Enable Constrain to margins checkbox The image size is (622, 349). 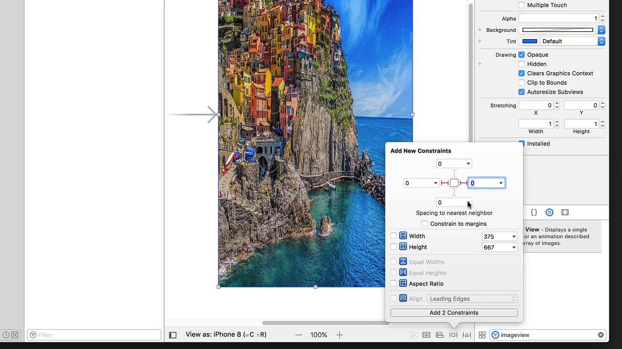(425, 224)
